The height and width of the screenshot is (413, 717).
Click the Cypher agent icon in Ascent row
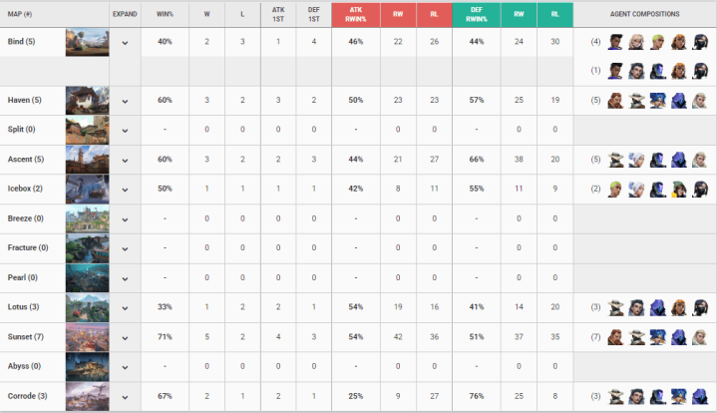point(616,160)
